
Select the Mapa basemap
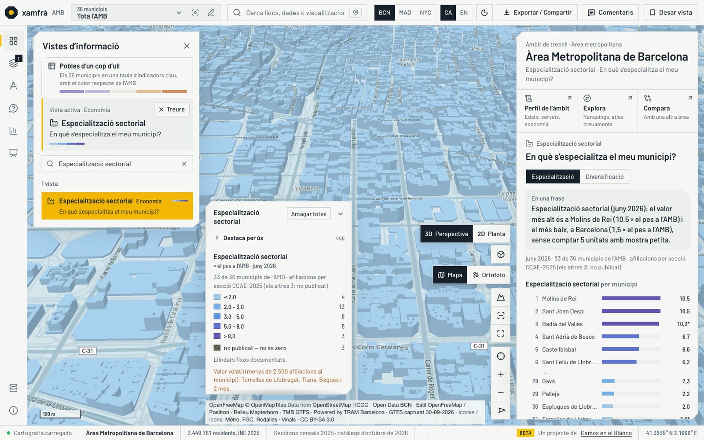pyautogui.click(x=450, y=275)
